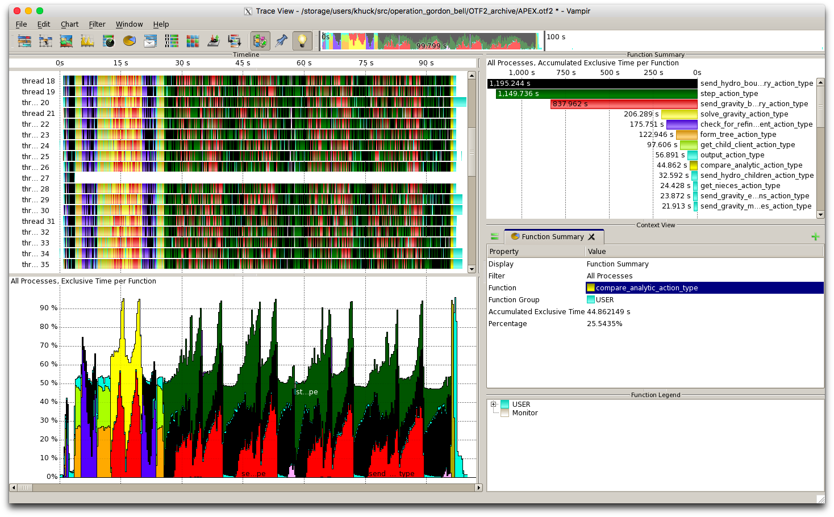Click the blue pushpin marker icon

pyautogui.click(x=281, y=41)
